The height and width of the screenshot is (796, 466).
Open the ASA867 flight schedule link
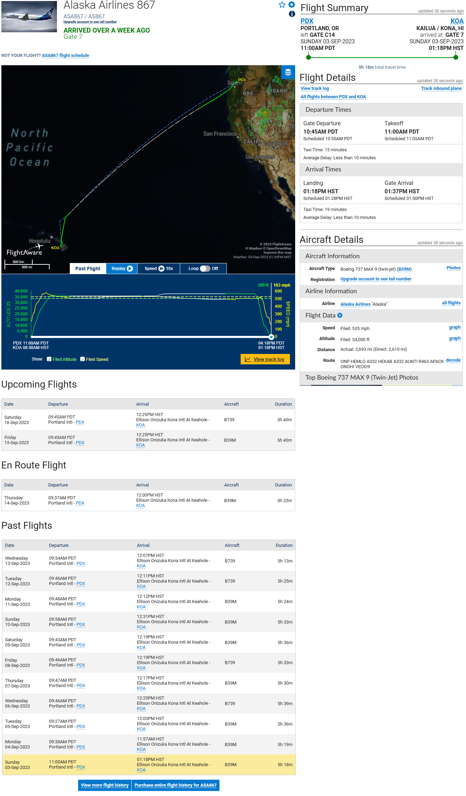point(65,56)
